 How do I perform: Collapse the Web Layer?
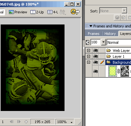88,51
